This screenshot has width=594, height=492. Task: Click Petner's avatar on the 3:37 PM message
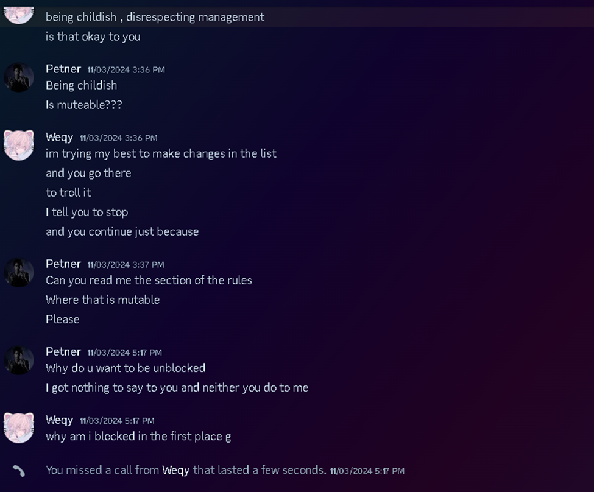click(19, 272)
